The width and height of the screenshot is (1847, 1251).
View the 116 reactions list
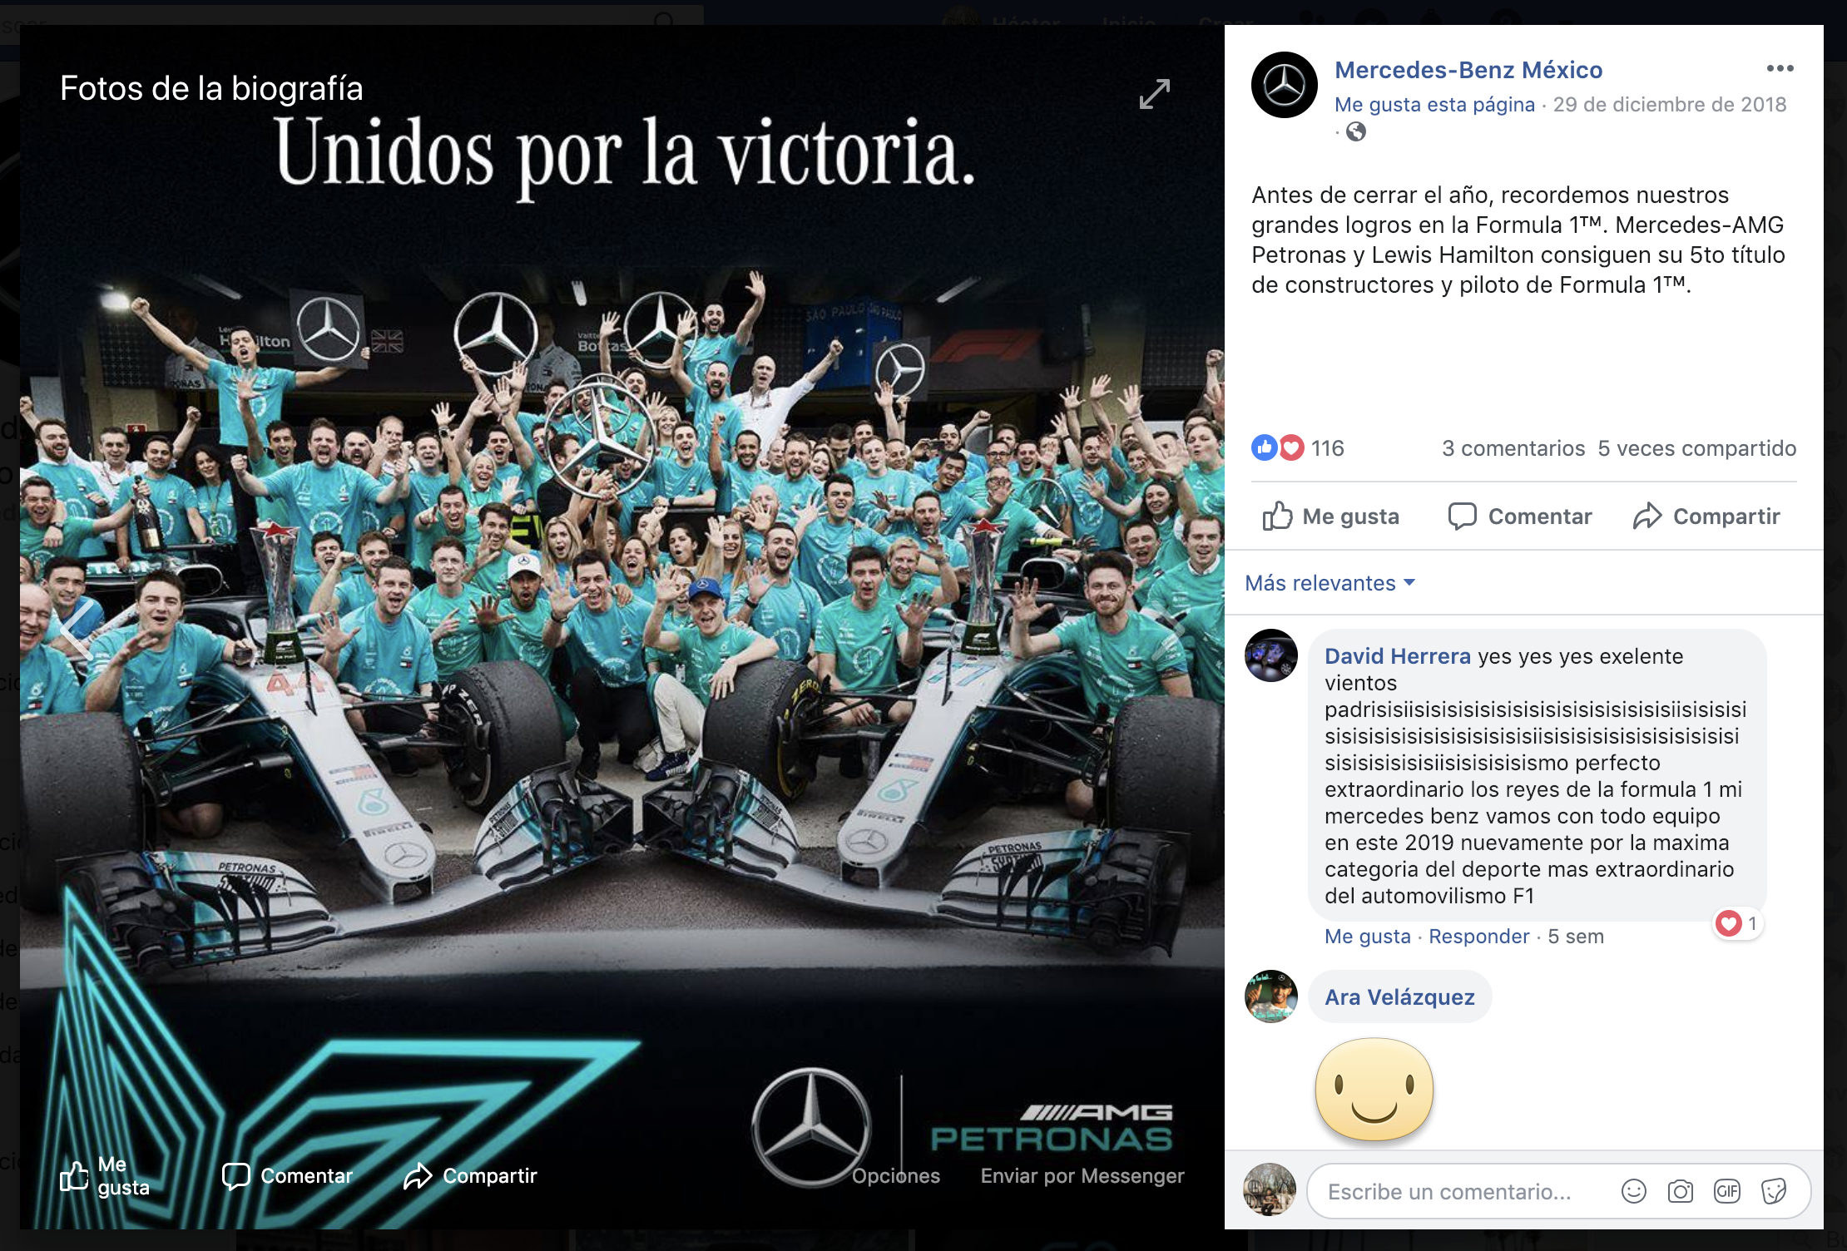(1298, 448)
